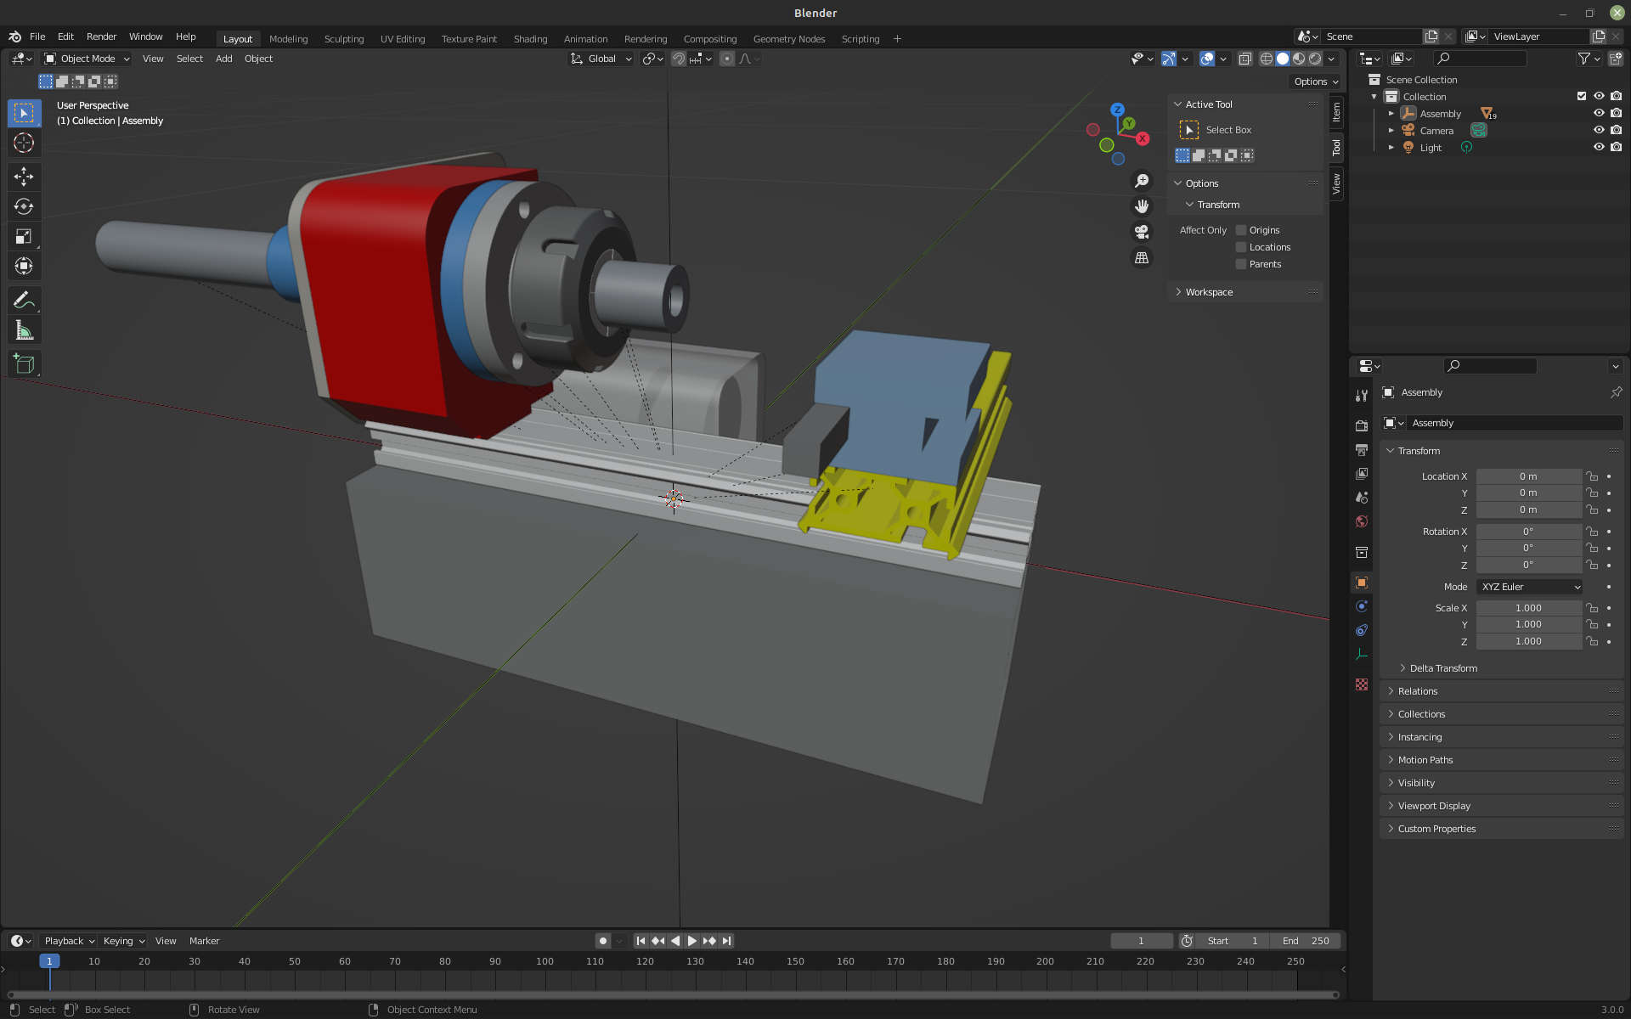Image resolution: width=1631 pixels, height=1019 pixels.
Task: Expand the Workspace panel in sidebar
Action: click(1208, 292)
